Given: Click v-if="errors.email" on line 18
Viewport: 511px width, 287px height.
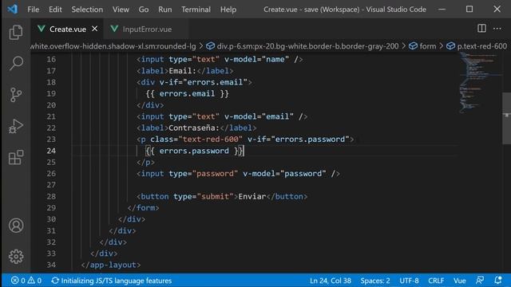Looking at the screenshot, I should (x=204, y=82).
